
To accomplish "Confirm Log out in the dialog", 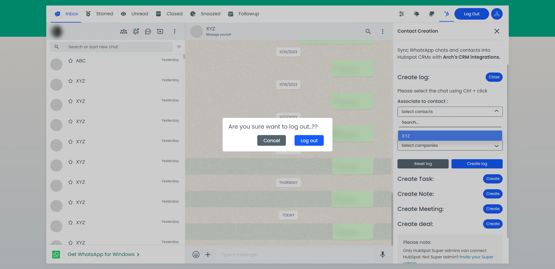I will click(309, 140).
